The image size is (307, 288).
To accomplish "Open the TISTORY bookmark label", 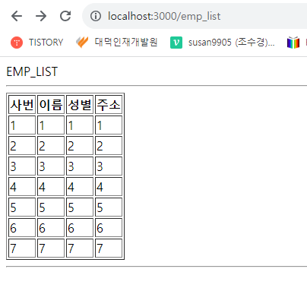I will point(46,43).
